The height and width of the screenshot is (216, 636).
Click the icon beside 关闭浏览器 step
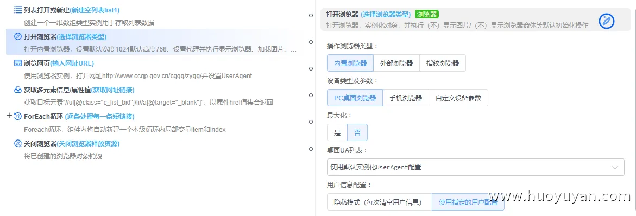pos(18,143)
